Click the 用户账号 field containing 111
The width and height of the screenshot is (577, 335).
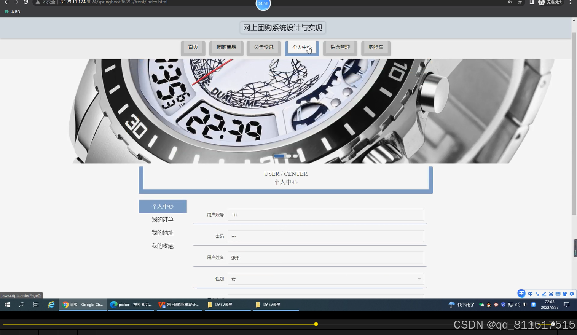tap(325, 215)
